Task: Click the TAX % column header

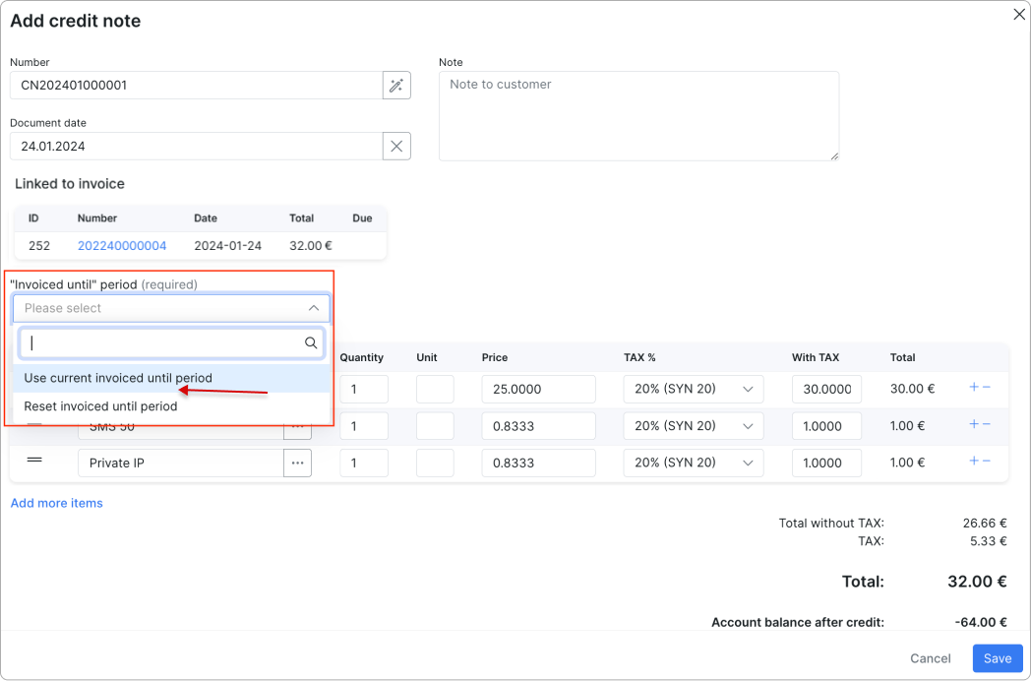Action: tap(639, 358)
